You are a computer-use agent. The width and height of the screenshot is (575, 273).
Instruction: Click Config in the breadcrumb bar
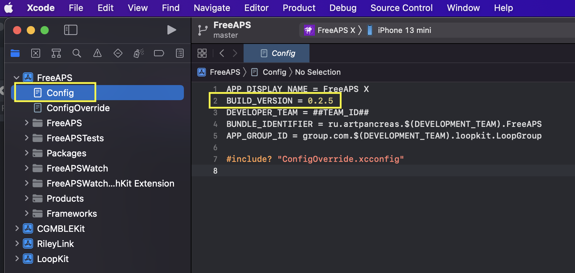click(x=269, y=72)
